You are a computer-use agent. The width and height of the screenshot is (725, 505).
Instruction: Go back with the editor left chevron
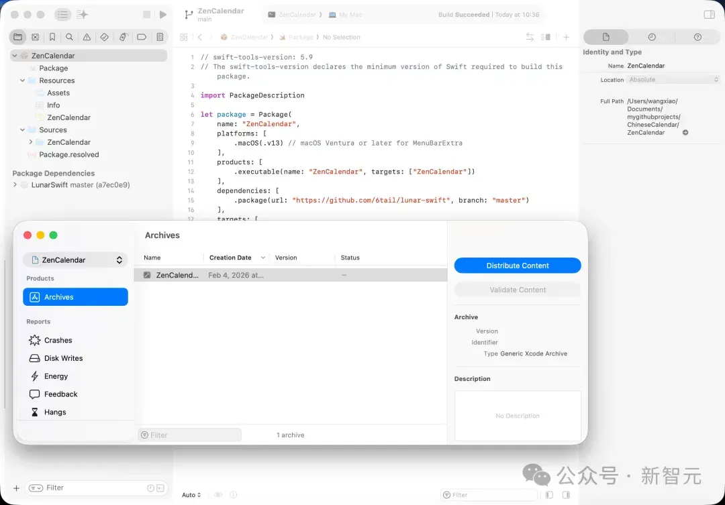point(200,37)
